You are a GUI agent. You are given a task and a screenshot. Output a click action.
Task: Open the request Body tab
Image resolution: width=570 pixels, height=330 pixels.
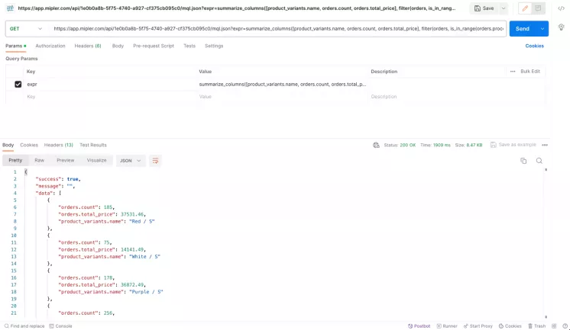(x=118, y=46)
